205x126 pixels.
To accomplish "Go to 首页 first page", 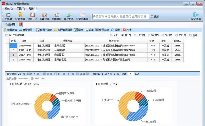I will point(47,74).
